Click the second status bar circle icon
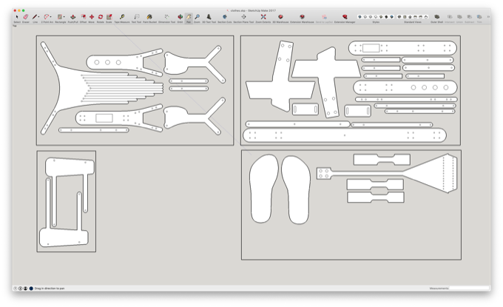Image resolution: width=503 pixels, height=307 pixels. pyautogui.click(x=20, y=289)
